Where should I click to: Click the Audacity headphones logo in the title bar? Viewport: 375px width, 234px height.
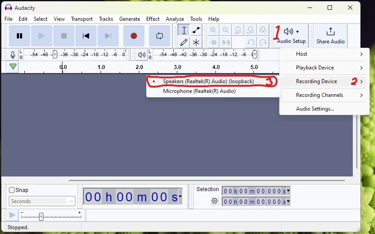8,8
